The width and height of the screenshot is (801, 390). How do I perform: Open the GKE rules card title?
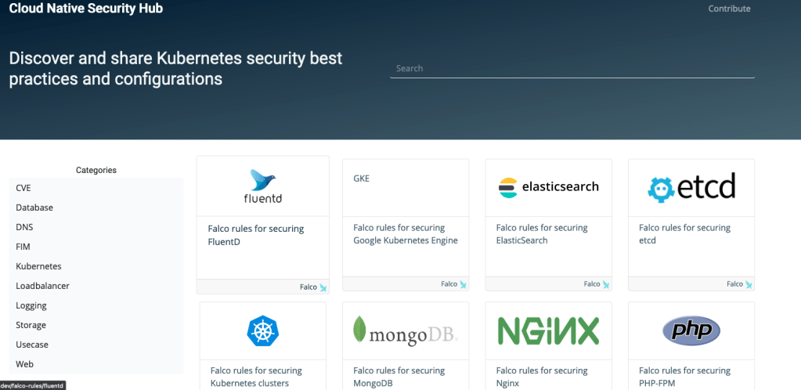361,179
